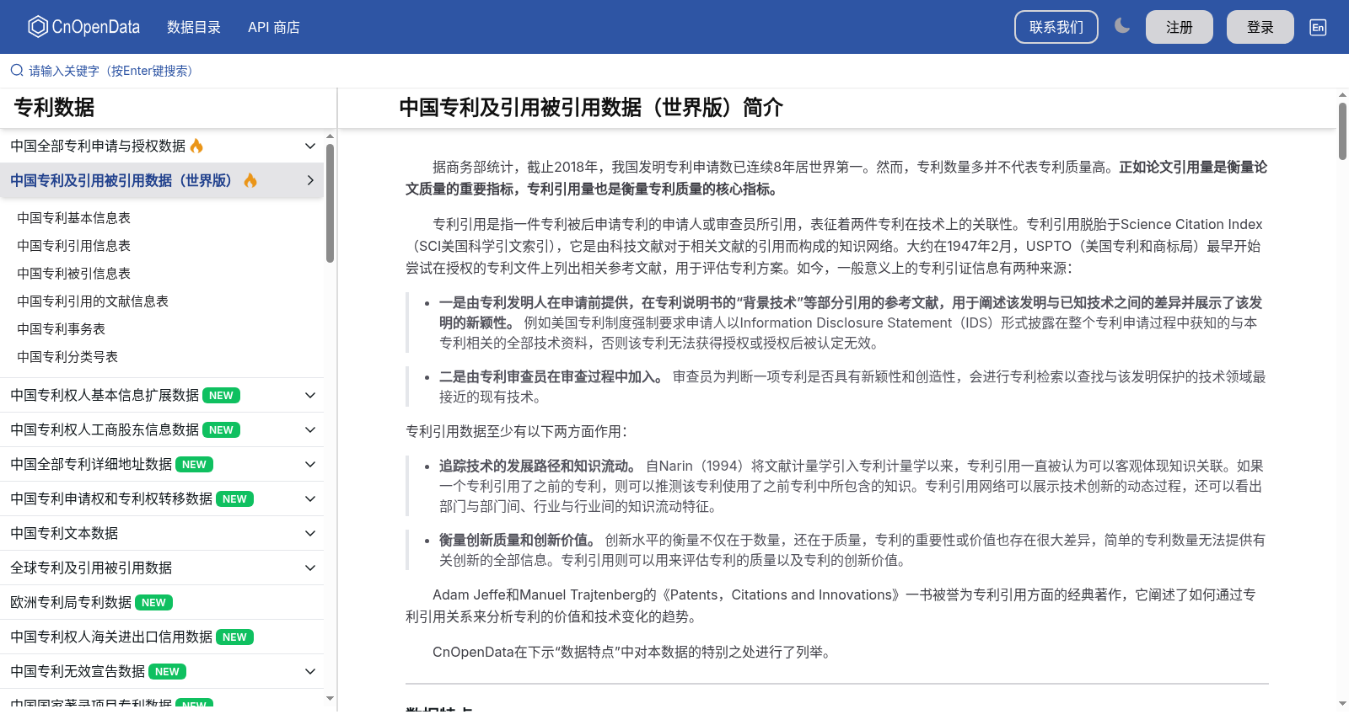Image resolution: width=1349 pixels, height=725 pixels.
Task: Click NEW badge next to 中国专利权人基本信息扩展数据
Action: coord(221,396)
